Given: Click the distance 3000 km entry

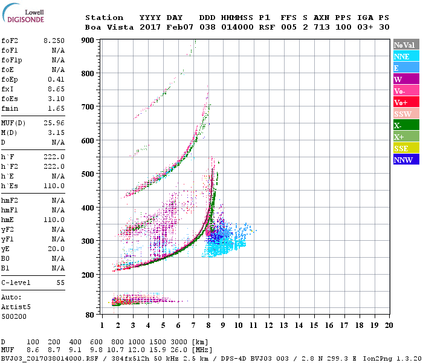Looking at the screenshot, I should click(x=179, y=342).
